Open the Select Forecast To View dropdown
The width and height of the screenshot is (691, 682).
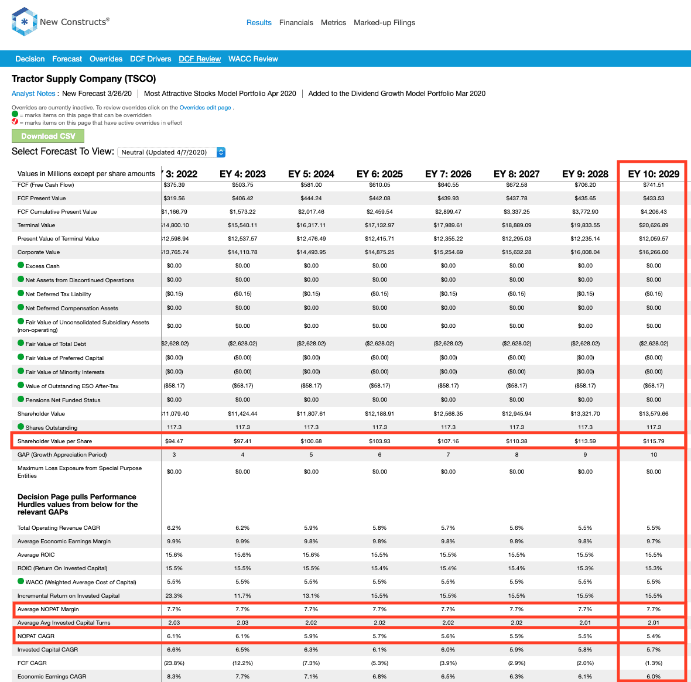[172, 152]
